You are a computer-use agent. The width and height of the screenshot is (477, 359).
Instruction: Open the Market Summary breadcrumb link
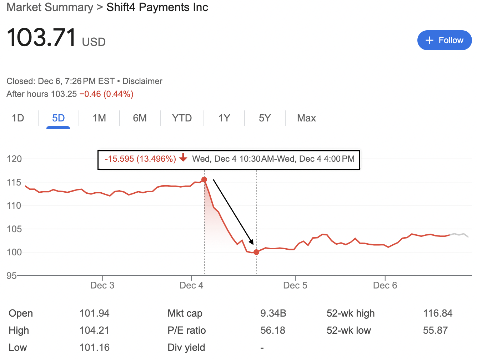click(50, 7)
